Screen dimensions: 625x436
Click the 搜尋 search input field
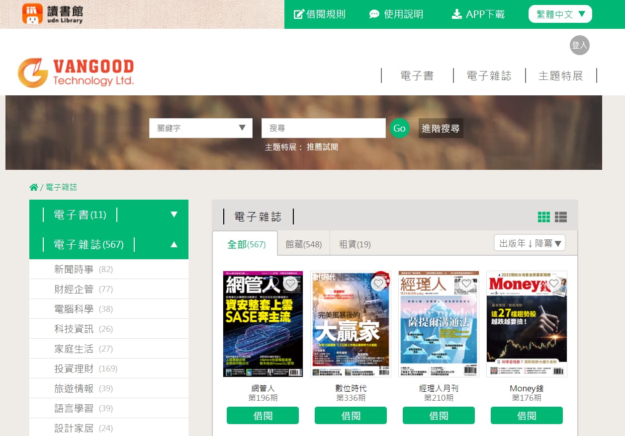(323, 128)
